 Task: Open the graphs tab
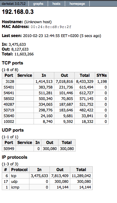[38, 4]
